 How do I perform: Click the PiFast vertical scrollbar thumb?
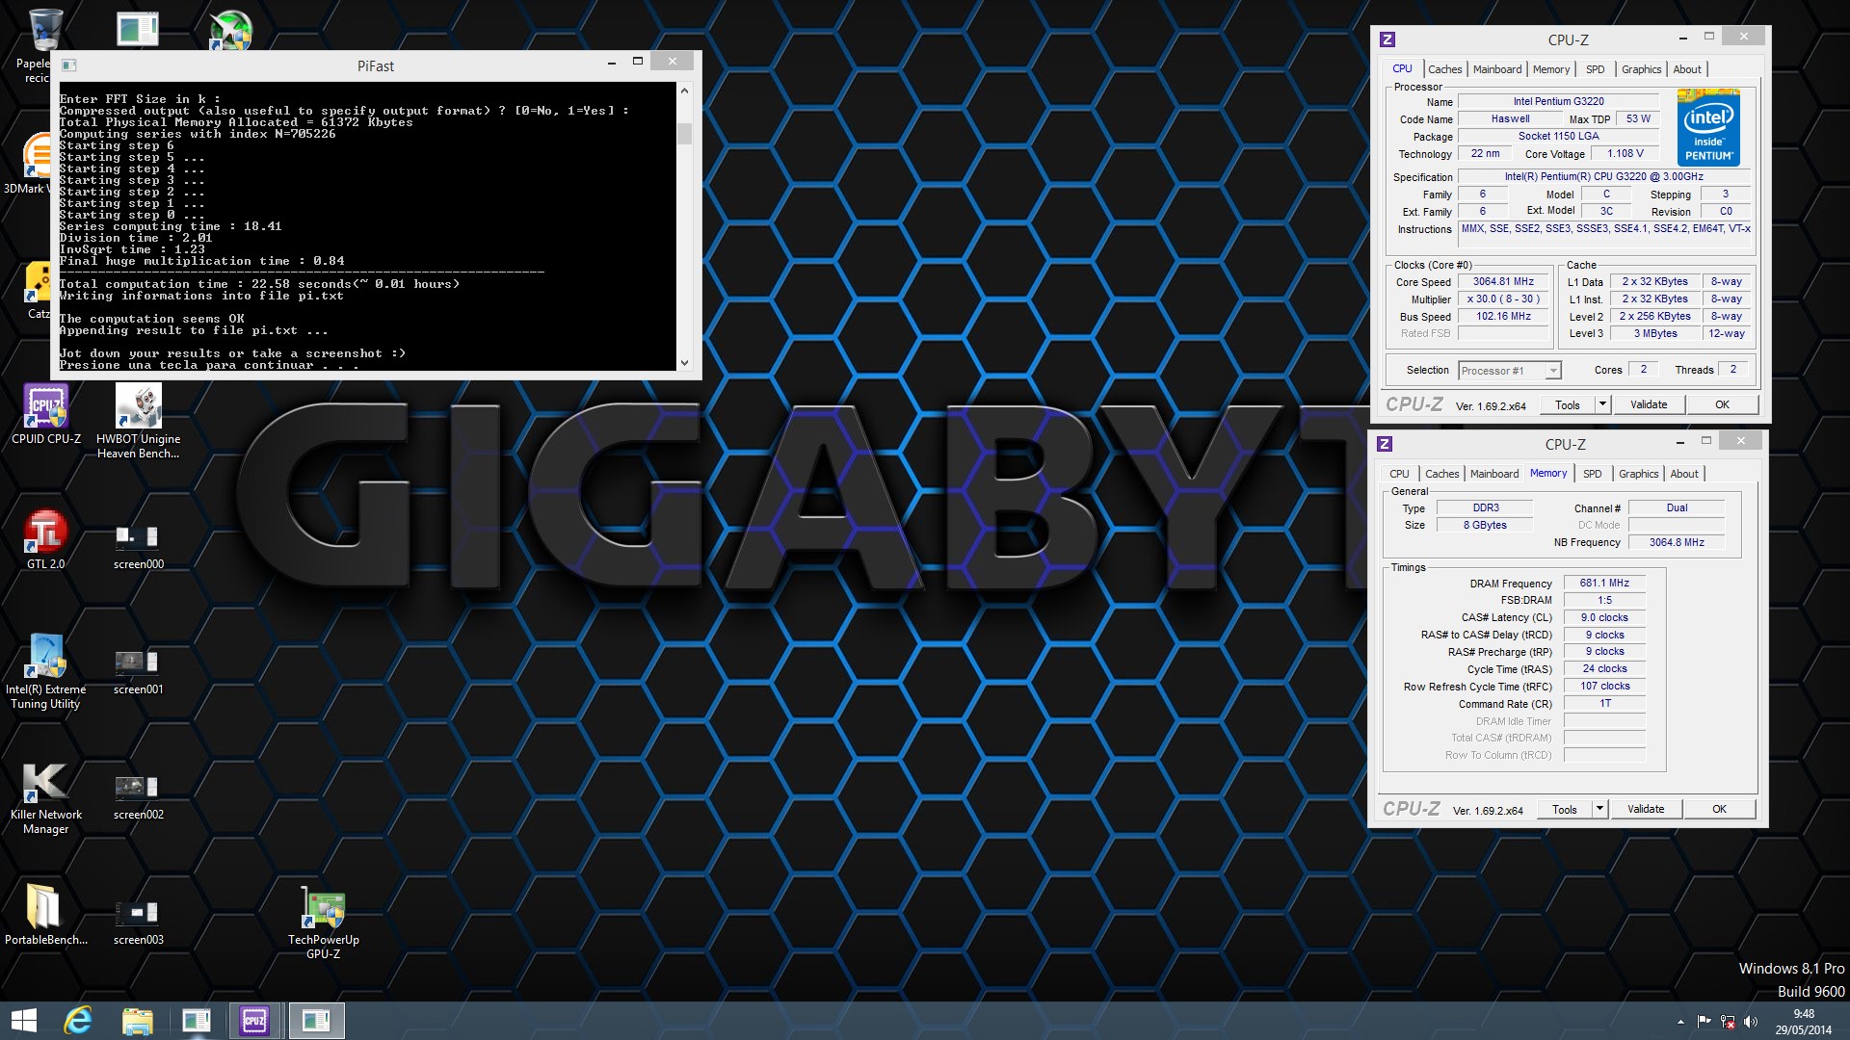684,133
